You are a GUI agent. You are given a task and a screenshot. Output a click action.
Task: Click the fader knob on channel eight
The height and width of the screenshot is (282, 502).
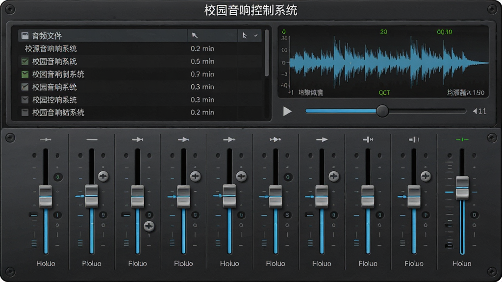tap(368, 196)
